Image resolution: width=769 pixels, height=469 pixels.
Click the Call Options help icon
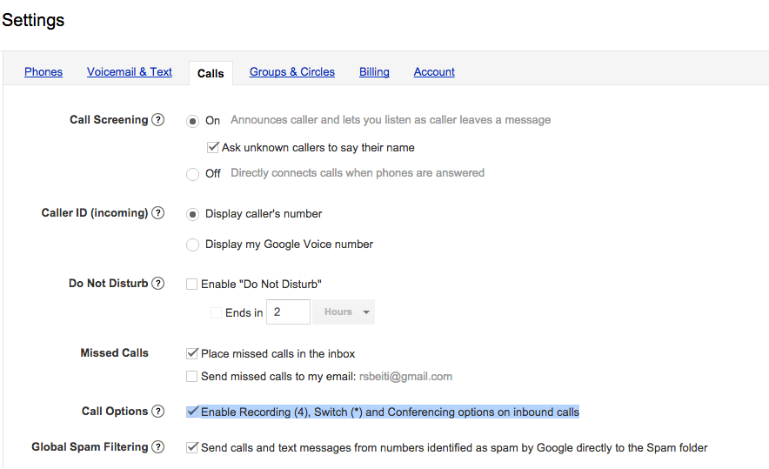click(157, 412)
